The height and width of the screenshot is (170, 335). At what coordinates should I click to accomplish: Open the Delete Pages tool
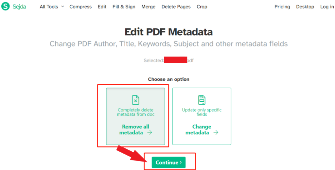(x=176, y=7)
